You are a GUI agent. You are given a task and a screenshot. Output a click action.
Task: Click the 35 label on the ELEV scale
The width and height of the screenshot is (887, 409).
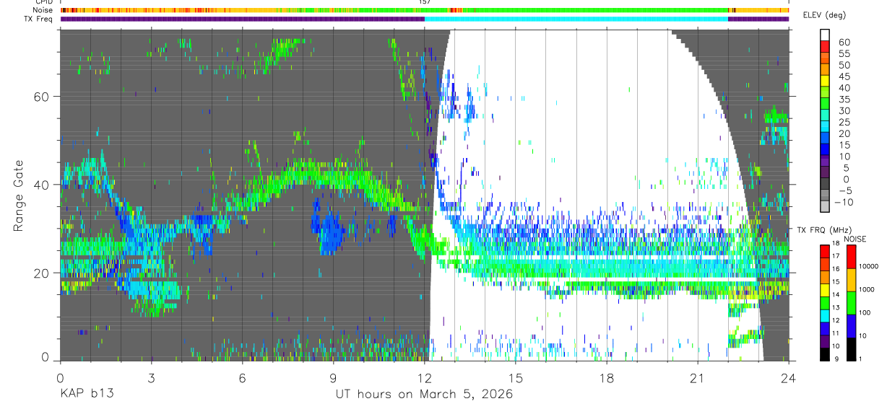(x=844, y=100)
